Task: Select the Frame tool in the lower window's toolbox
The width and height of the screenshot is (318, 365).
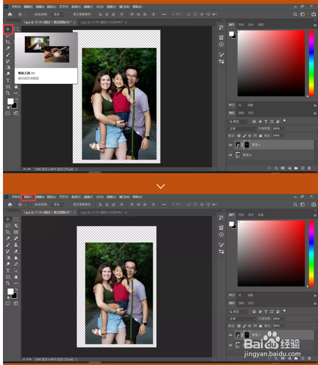Action: [16, 232]
